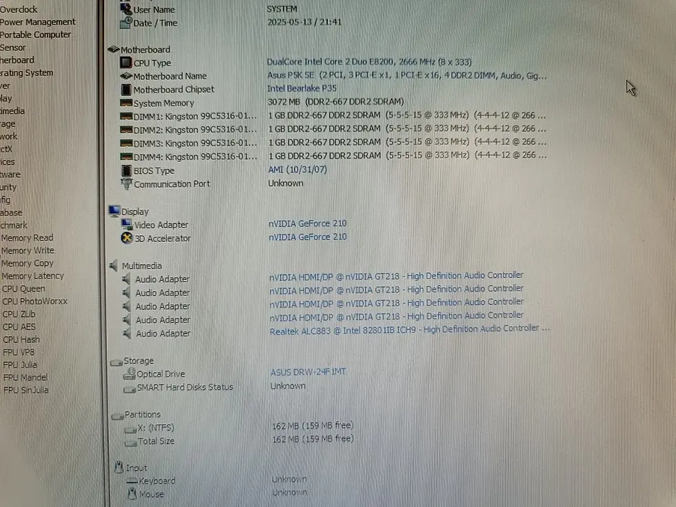
Task: Click the Realtek row's Audio Adapter speaker icon
Action: (127, 333)
